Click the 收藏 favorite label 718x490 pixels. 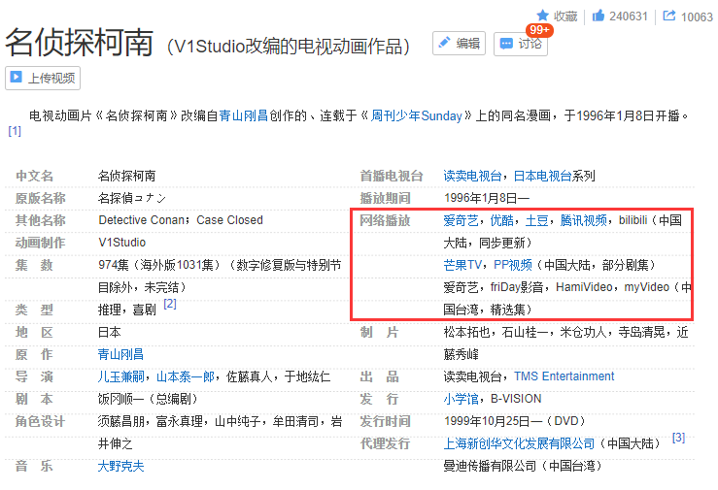click(565, 16)
